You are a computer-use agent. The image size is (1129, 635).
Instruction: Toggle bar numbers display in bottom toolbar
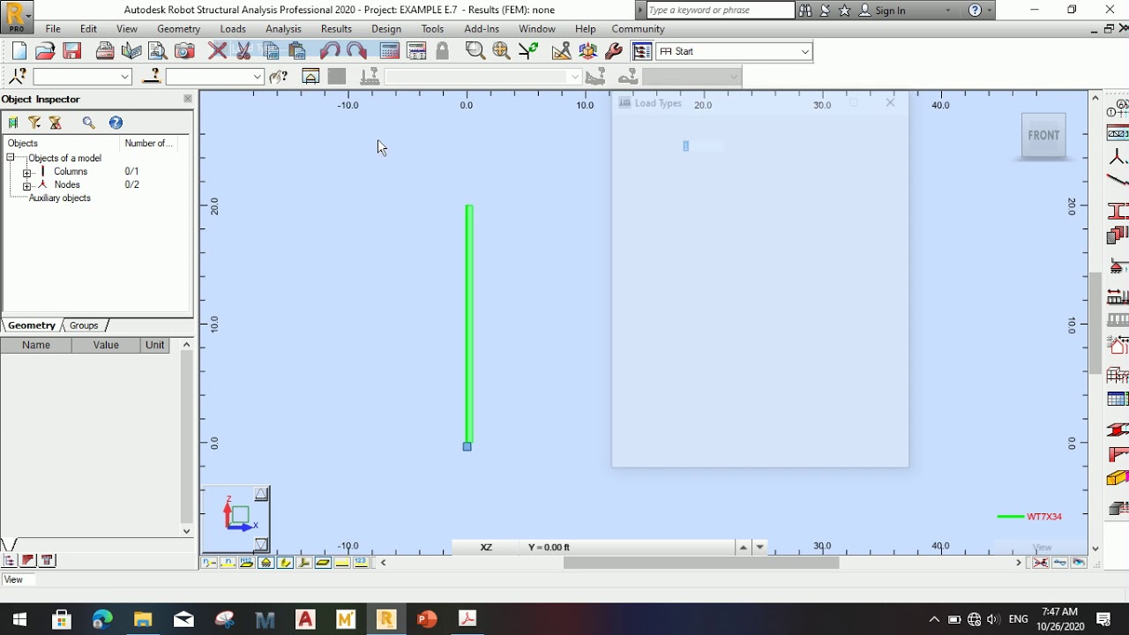pos(228,563)
